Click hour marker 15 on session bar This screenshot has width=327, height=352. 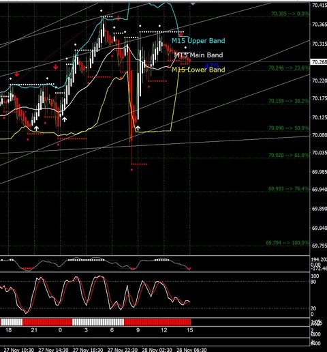click(190, 330)
